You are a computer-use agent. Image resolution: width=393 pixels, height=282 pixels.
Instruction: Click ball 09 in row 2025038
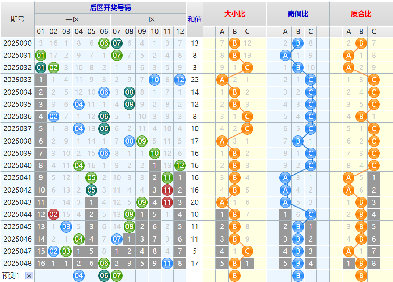pos(142,141)
